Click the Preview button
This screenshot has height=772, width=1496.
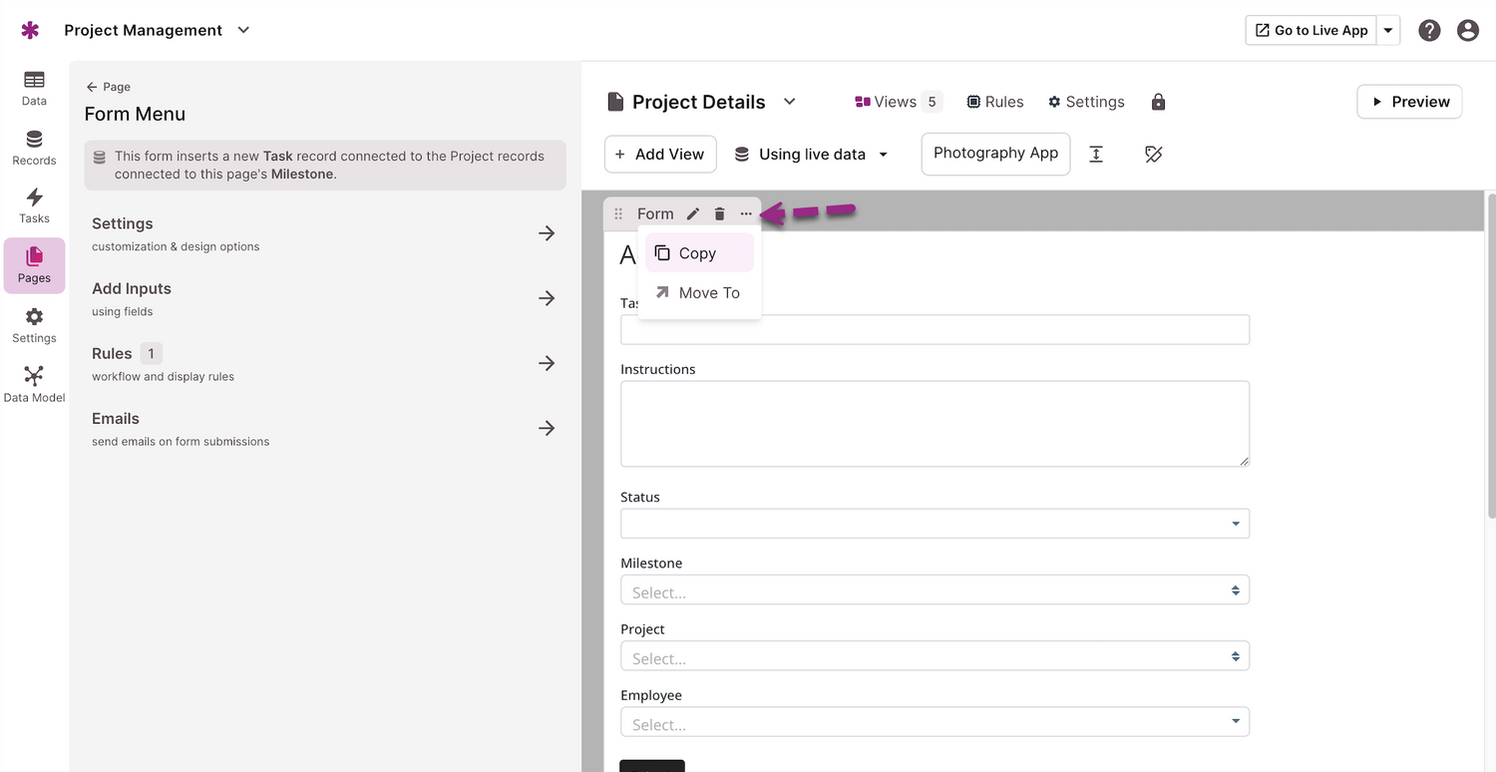click(1409, 102)
